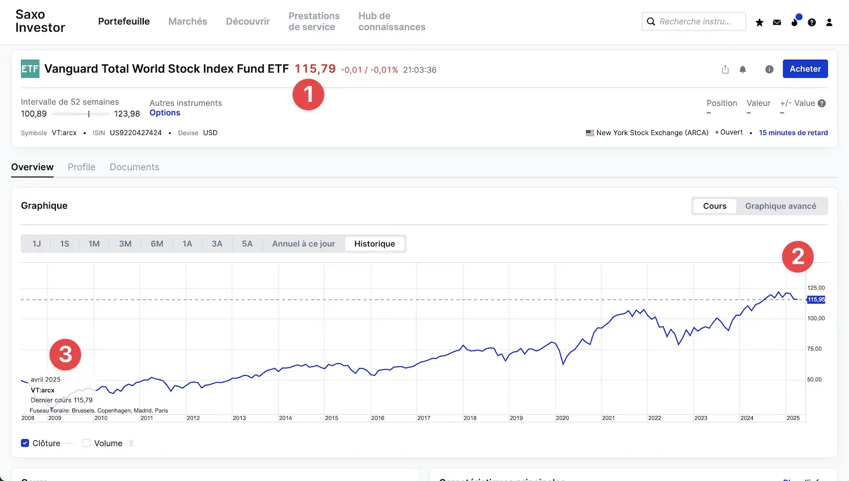Toggle the Clôture checkbox
This screenshot has height=481, width=849.
pos(25,443)
